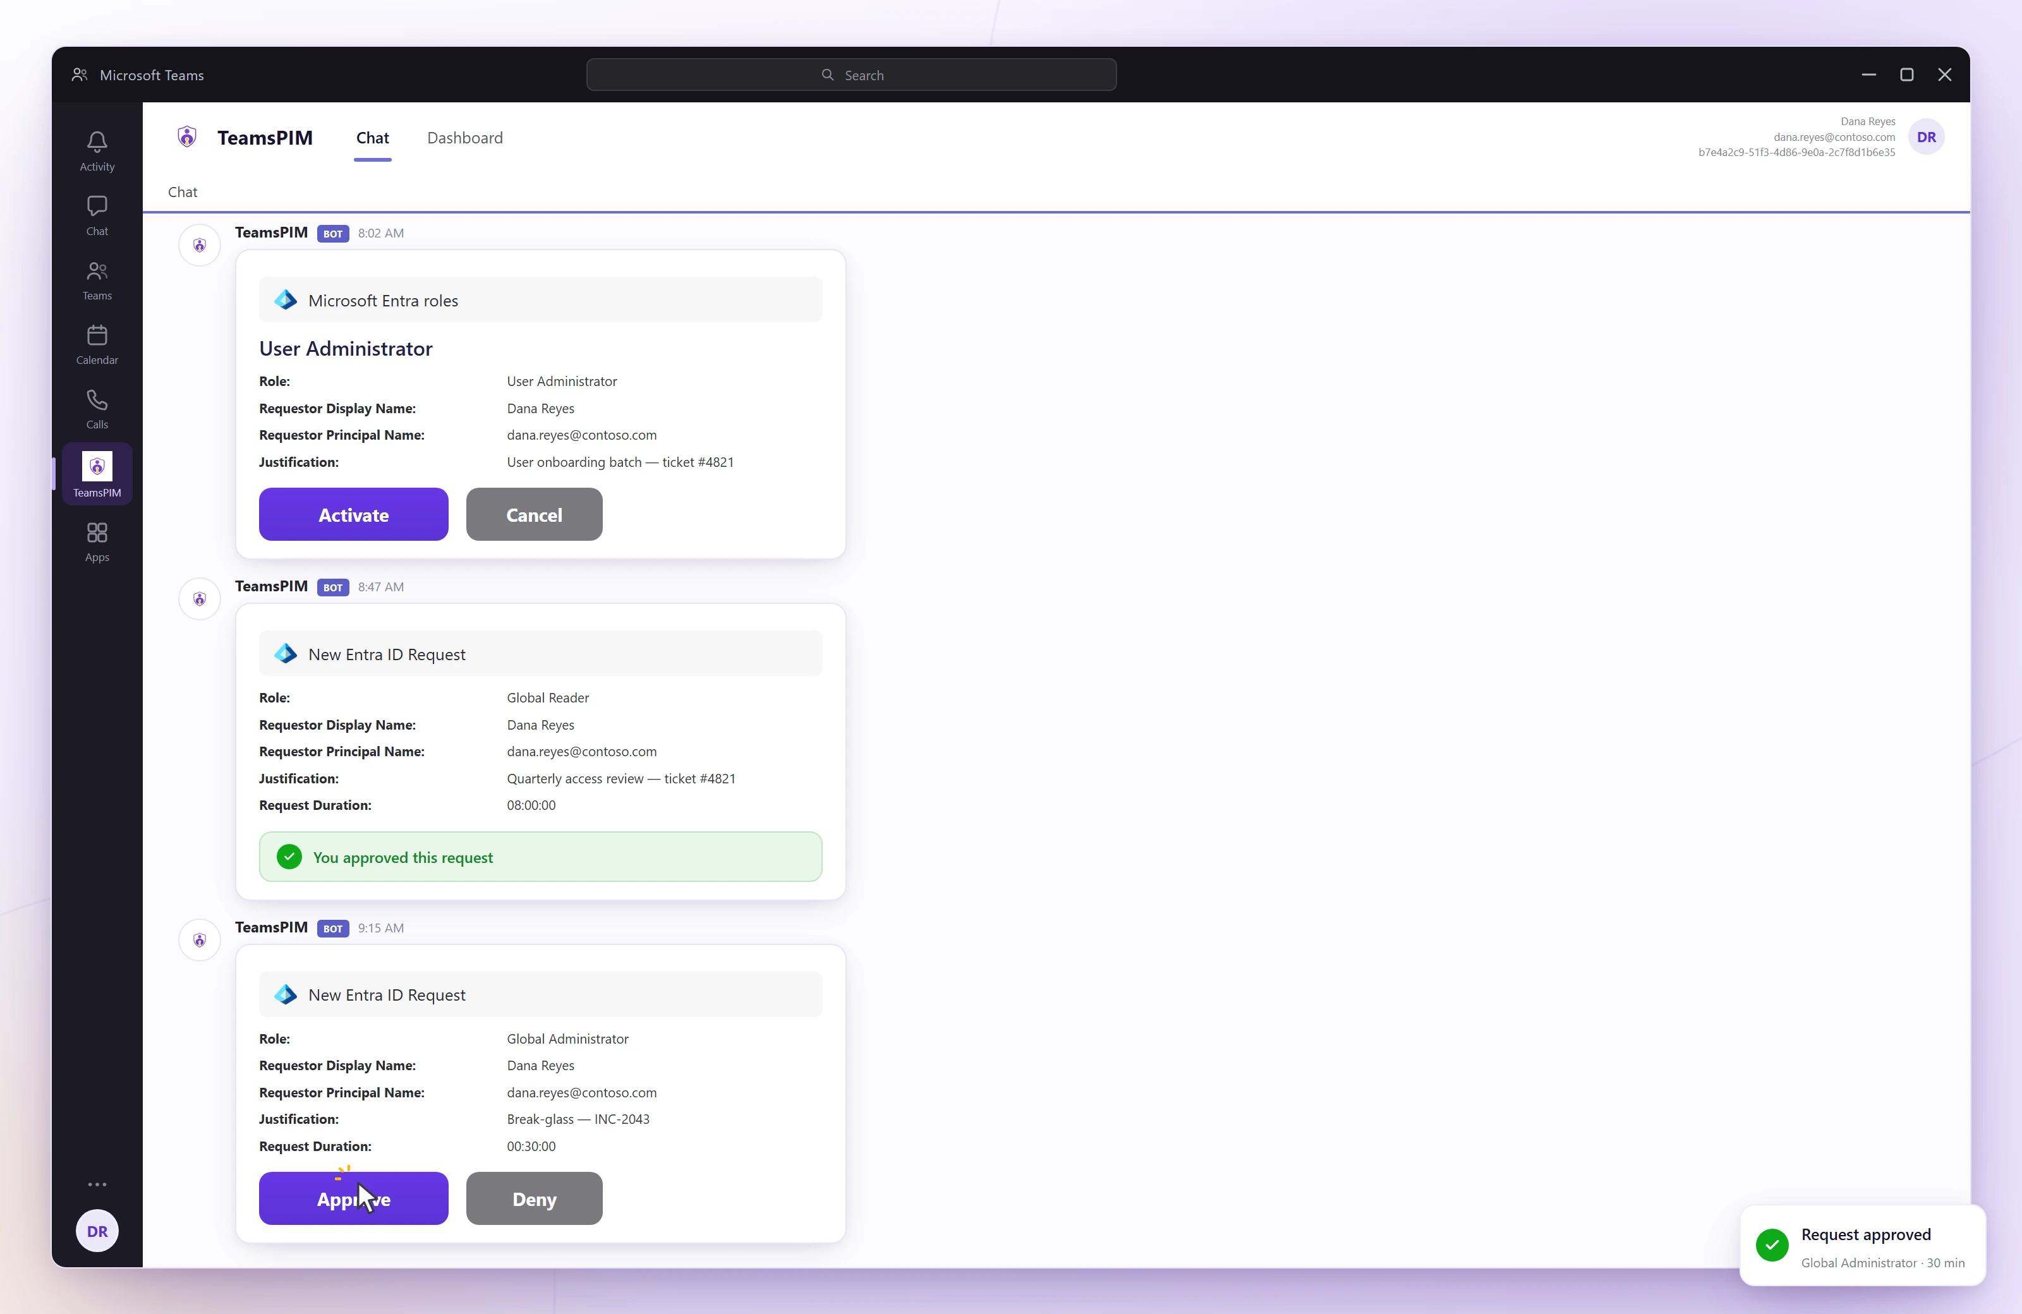
Task: Click request duration '00:30:00'
Action: (x=531, y=1147)
